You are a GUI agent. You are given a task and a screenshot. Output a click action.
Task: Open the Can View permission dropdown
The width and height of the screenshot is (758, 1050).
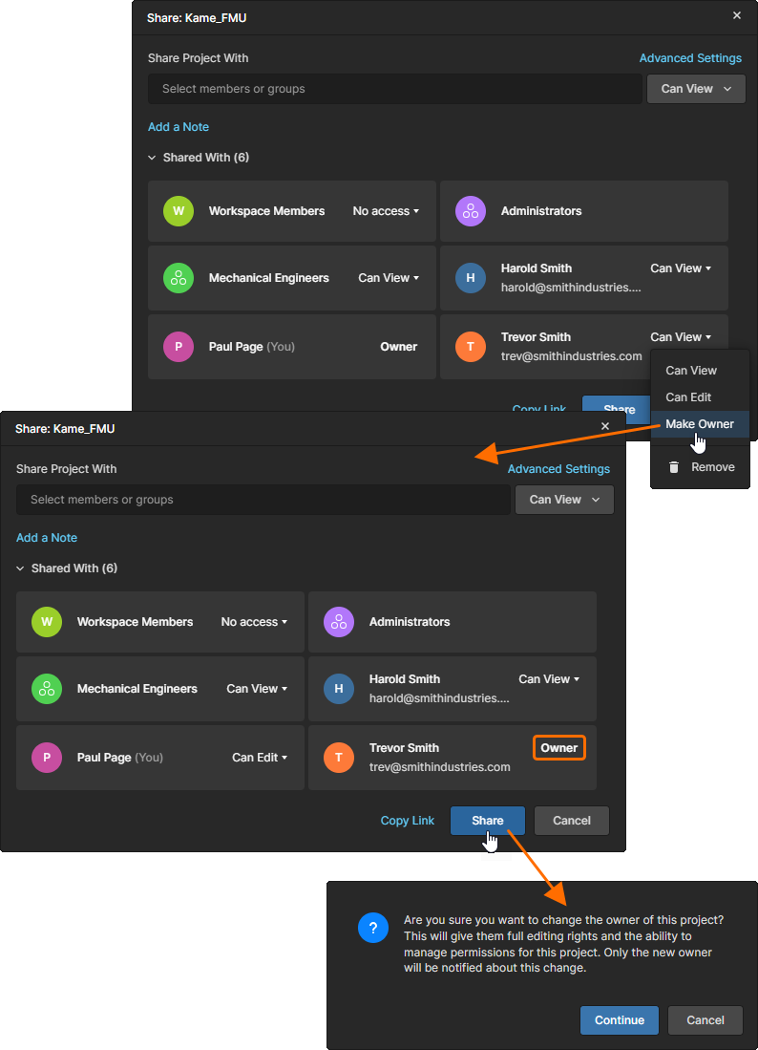click(x=563, y=499)
